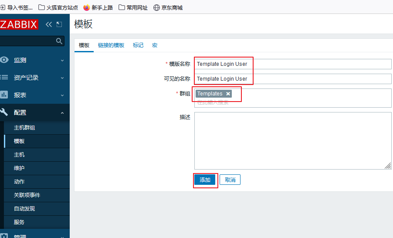Screen dimensions: 393x238
Task: Click the 描述 text area
Action: tap(293, 141)
